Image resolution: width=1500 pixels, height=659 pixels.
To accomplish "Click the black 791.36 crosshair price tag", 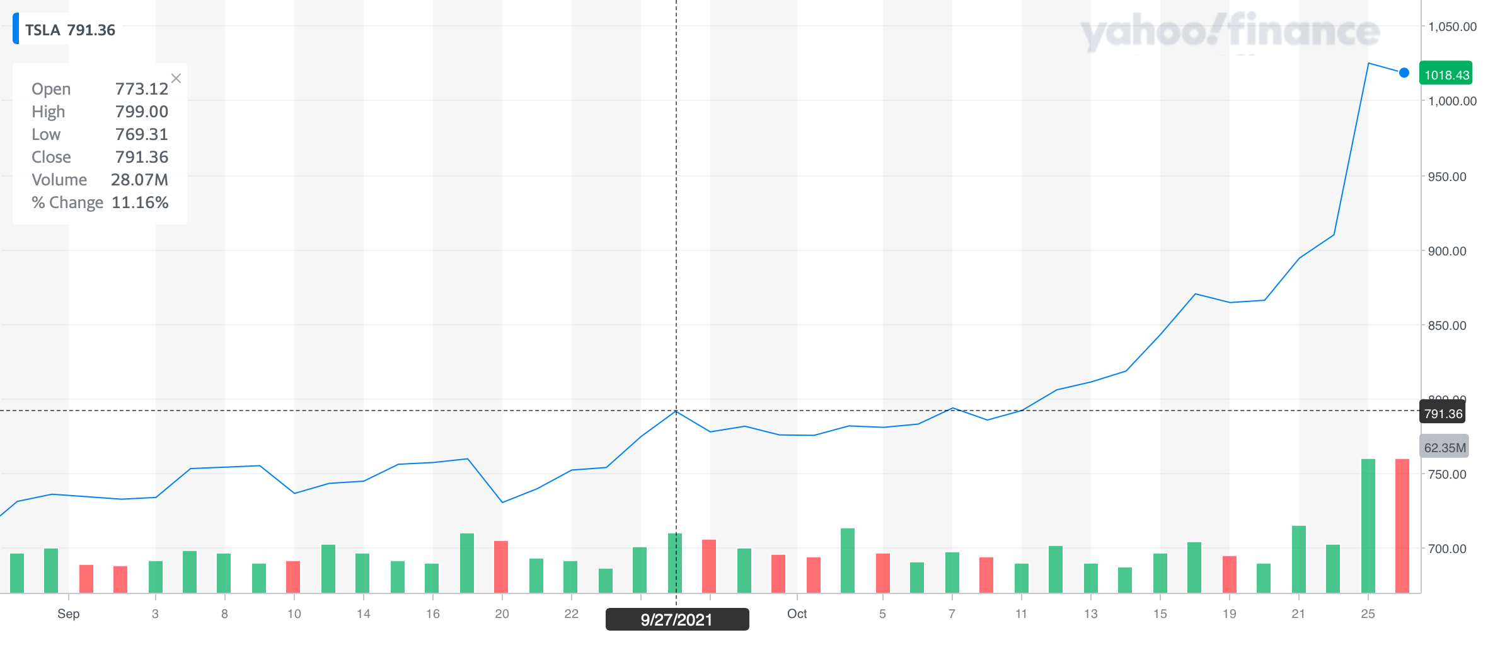I will pyautogui.click(x=1443, y=414).
